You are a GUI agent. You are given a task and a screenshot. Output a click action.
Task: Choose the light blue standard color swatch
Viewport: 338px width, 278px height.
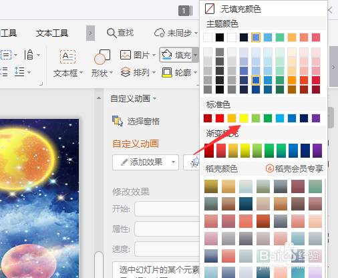[280, 118]
